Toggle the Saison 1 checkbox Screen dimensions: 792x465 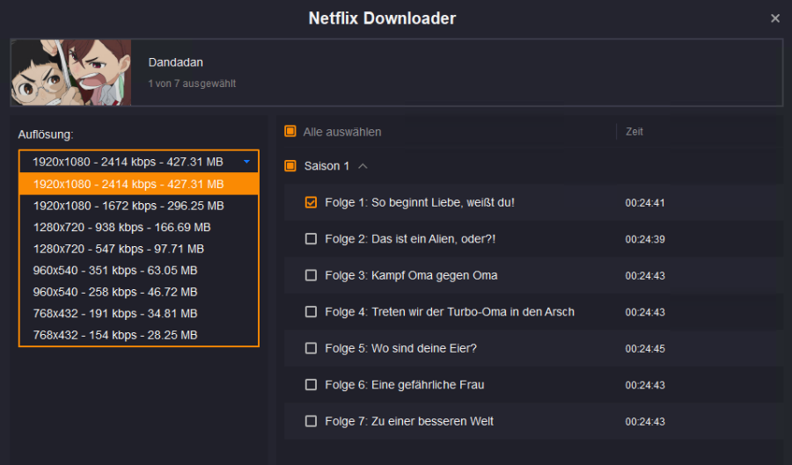[x=290, y=166]
